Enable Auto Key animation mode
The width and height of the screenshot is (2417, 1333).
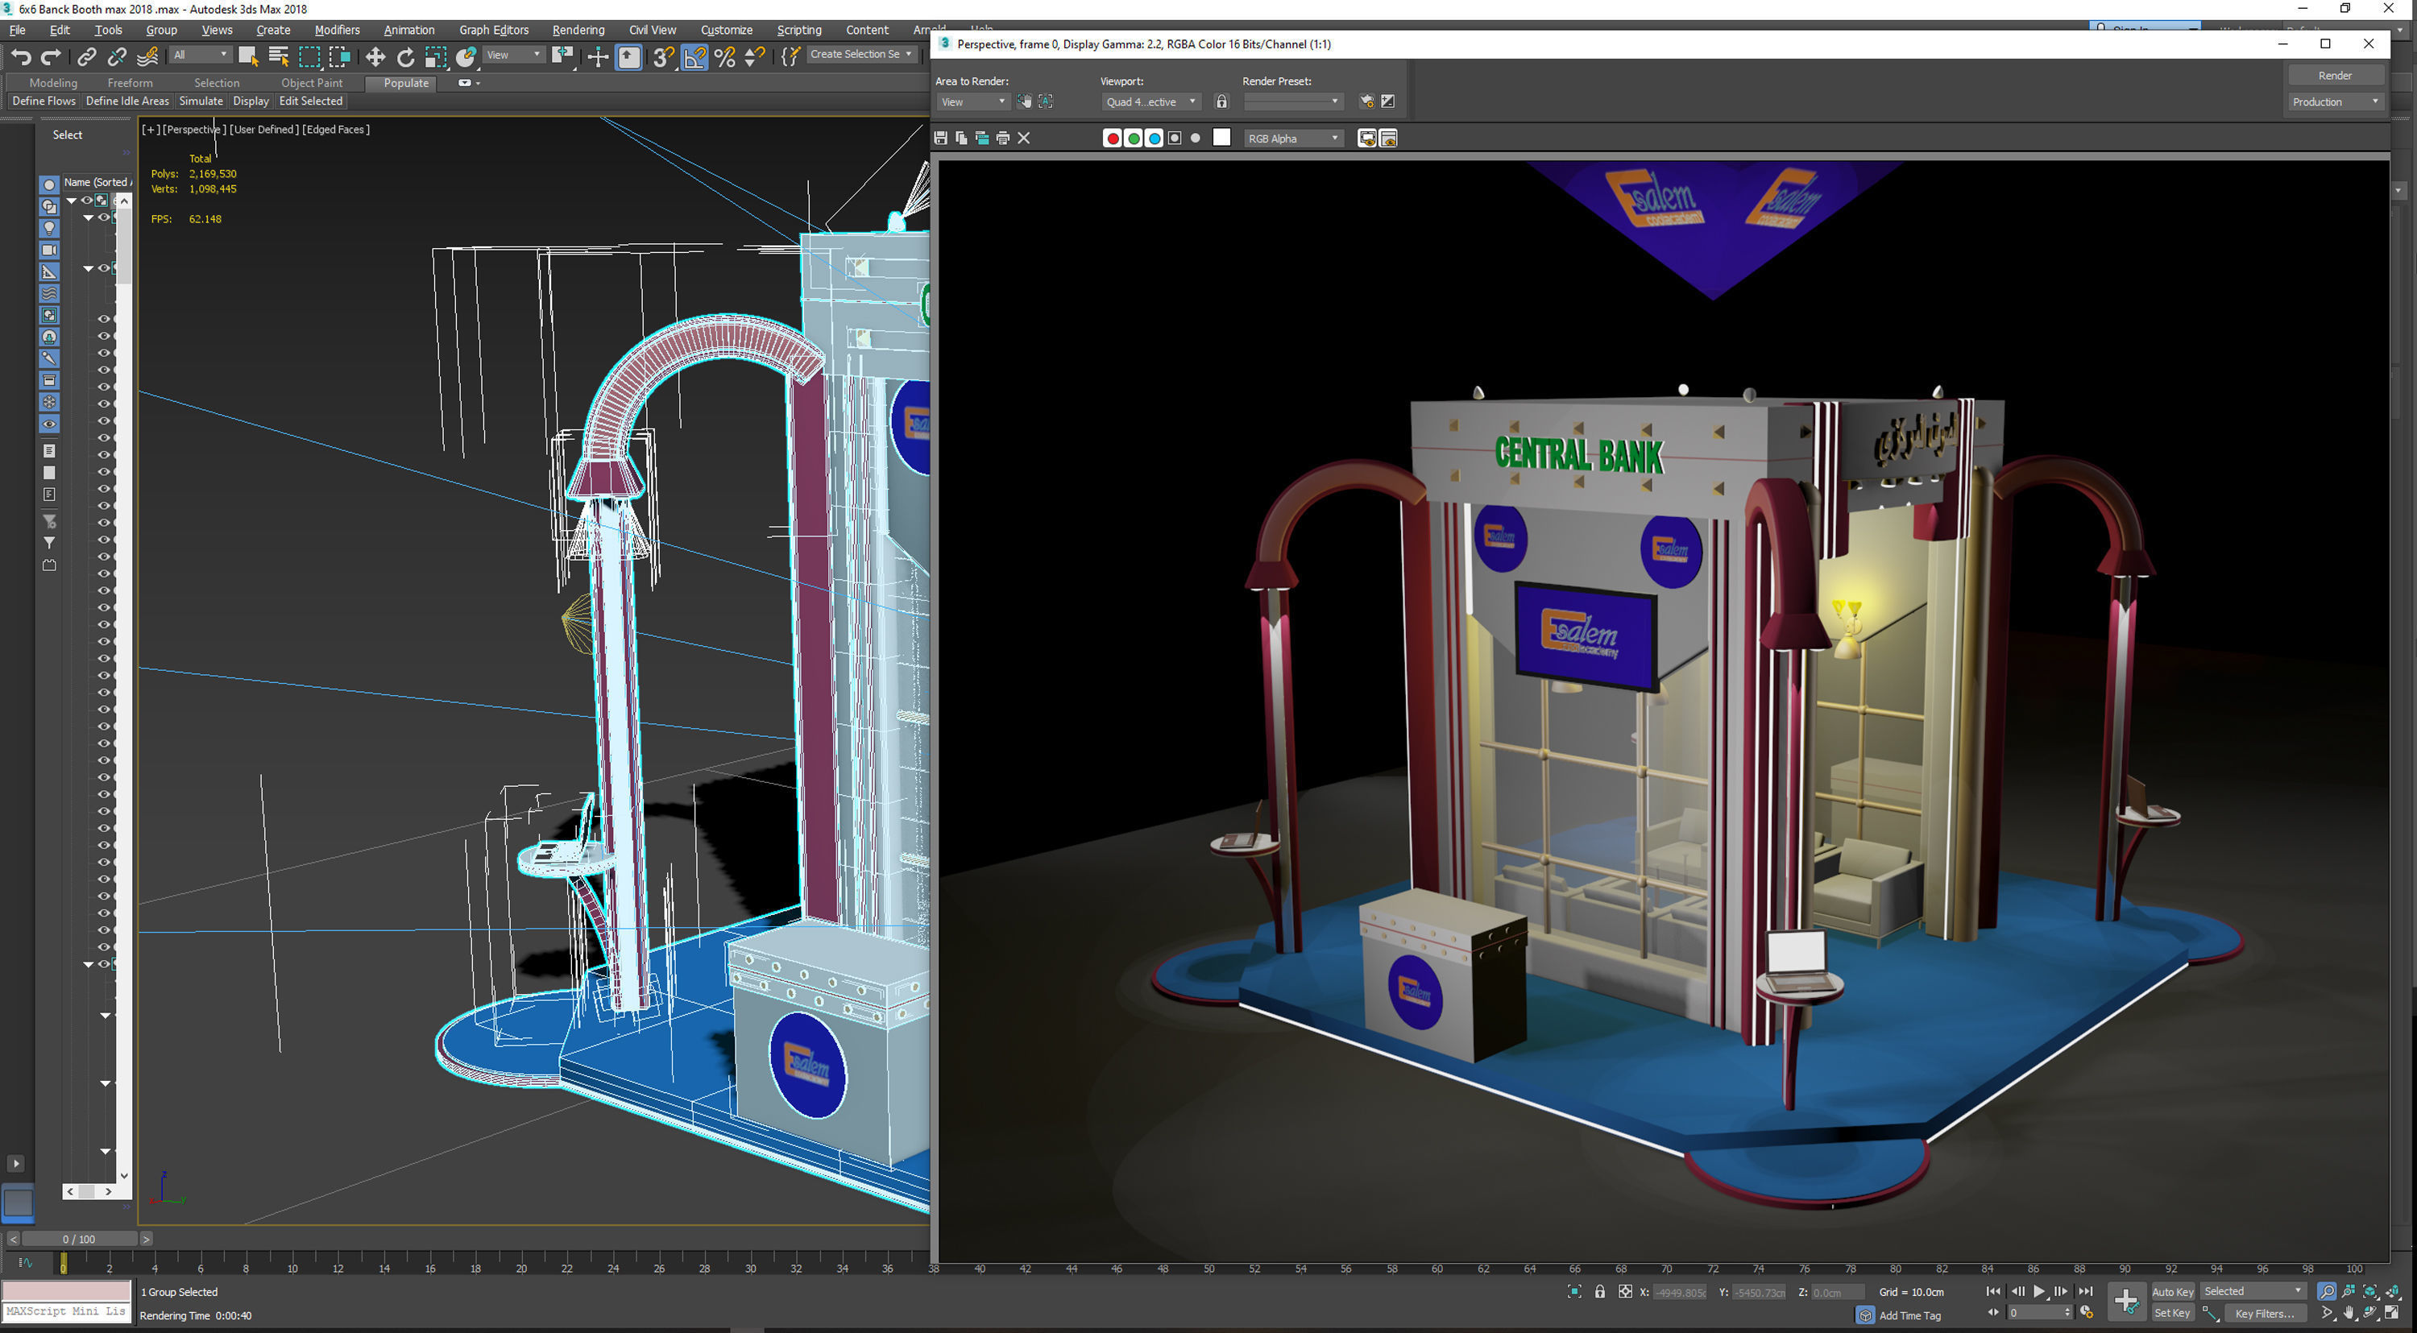2172,1292
